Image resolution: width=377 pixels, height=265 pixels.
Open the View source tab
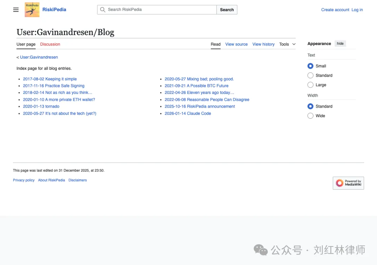pos(236,44)
